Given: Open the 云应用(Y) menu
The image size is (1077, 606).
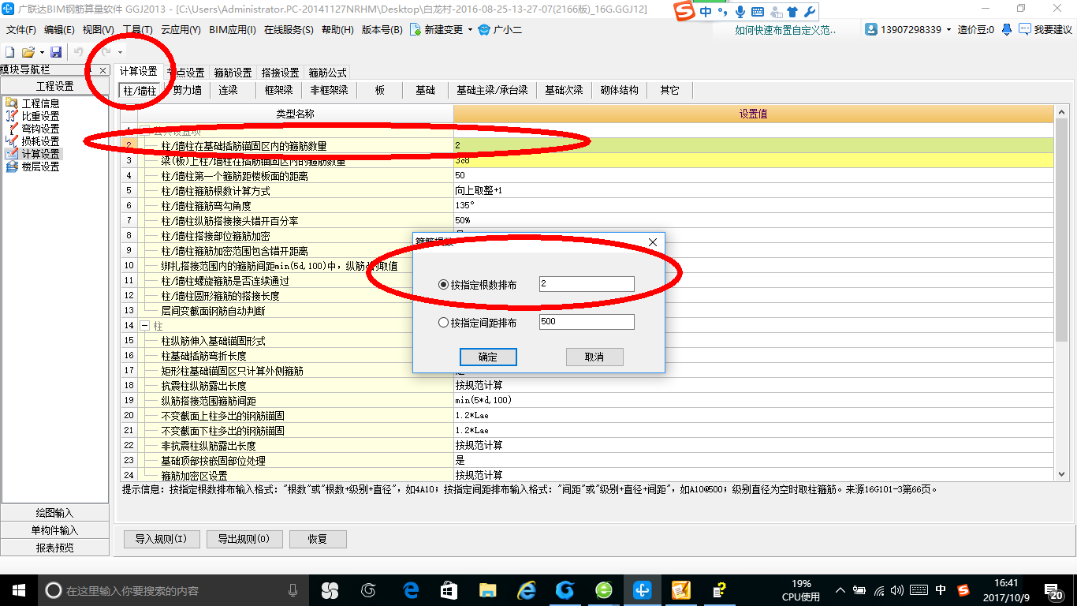Looking at the screenshot, I should (x=181, y=30).
